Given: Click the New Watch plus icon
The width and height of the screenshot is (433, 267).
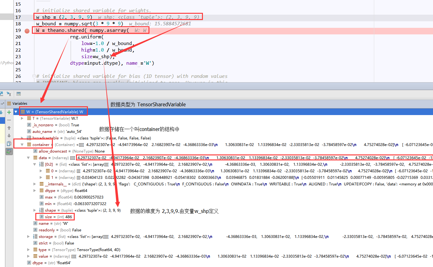Looking at the screenshot, I should pos(9,112).
